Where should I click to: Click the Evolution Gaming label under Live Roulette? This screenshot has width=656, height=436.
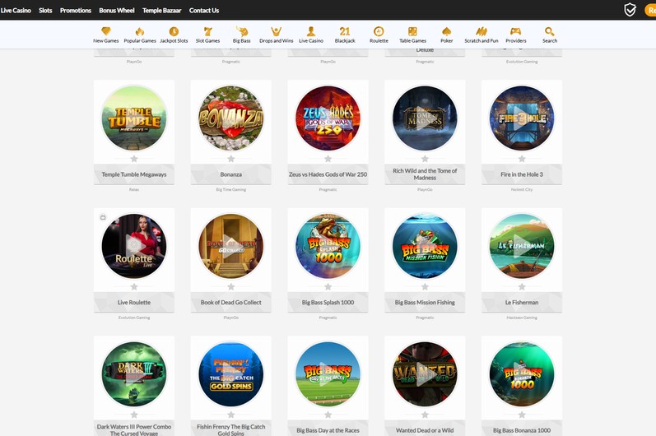coord(134,318)
